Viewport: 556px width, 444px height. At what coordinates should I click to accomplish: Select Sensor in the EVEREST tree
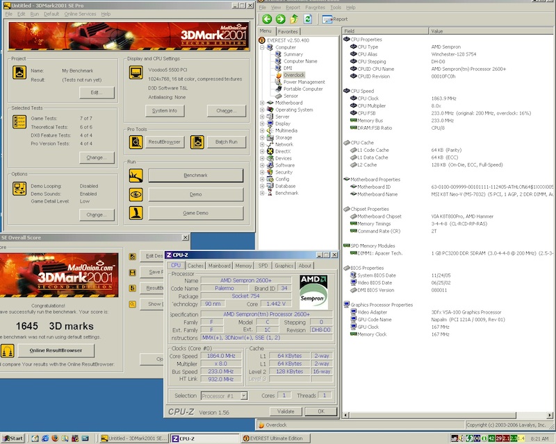[x=291, y=96]
